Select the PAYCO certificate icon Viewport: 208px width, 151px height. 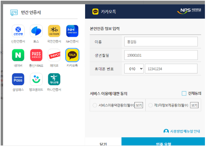tap(54, 55)
